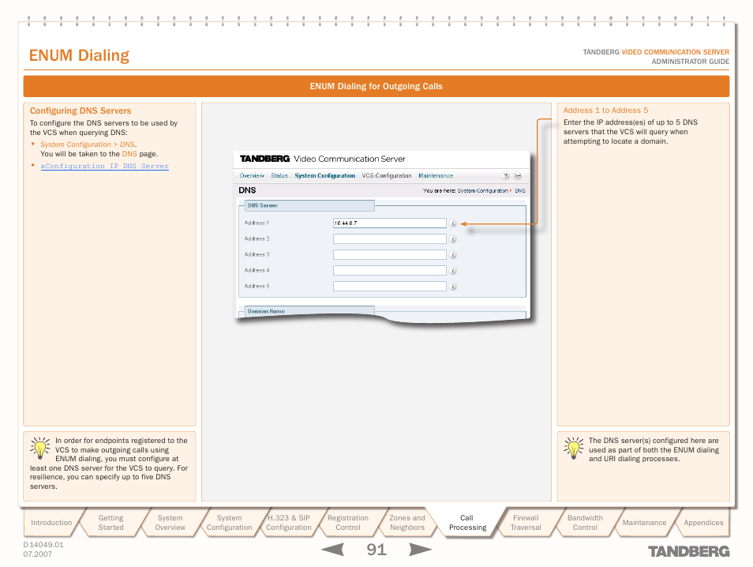Go to Zones and Neighbors tab
Screen dimensions: 753x567
[407, 523]
